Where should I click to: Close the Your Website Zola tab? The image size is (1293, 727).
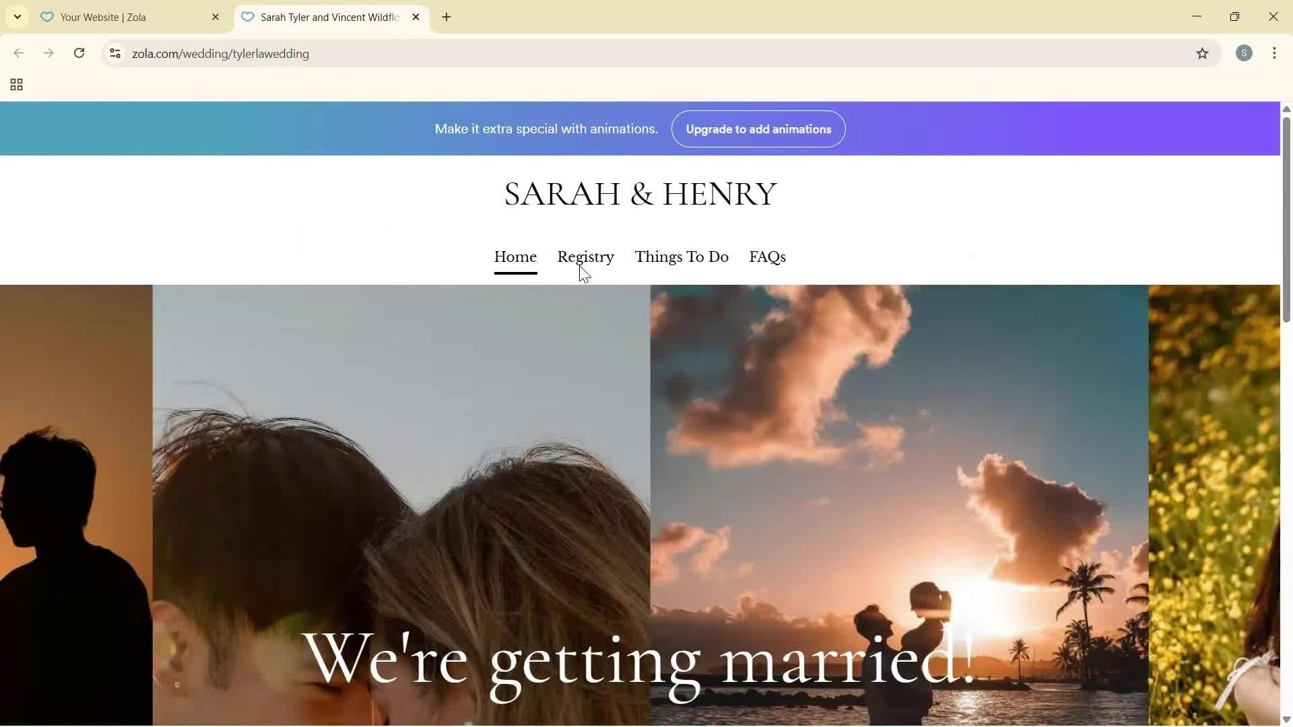pyautogui.click(x=215, y=17)
